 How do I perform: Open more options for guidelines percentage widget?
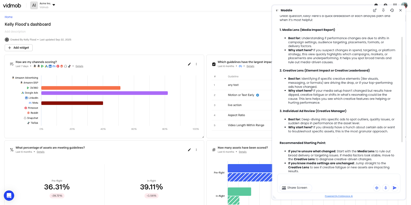click(x=196, y=150)
